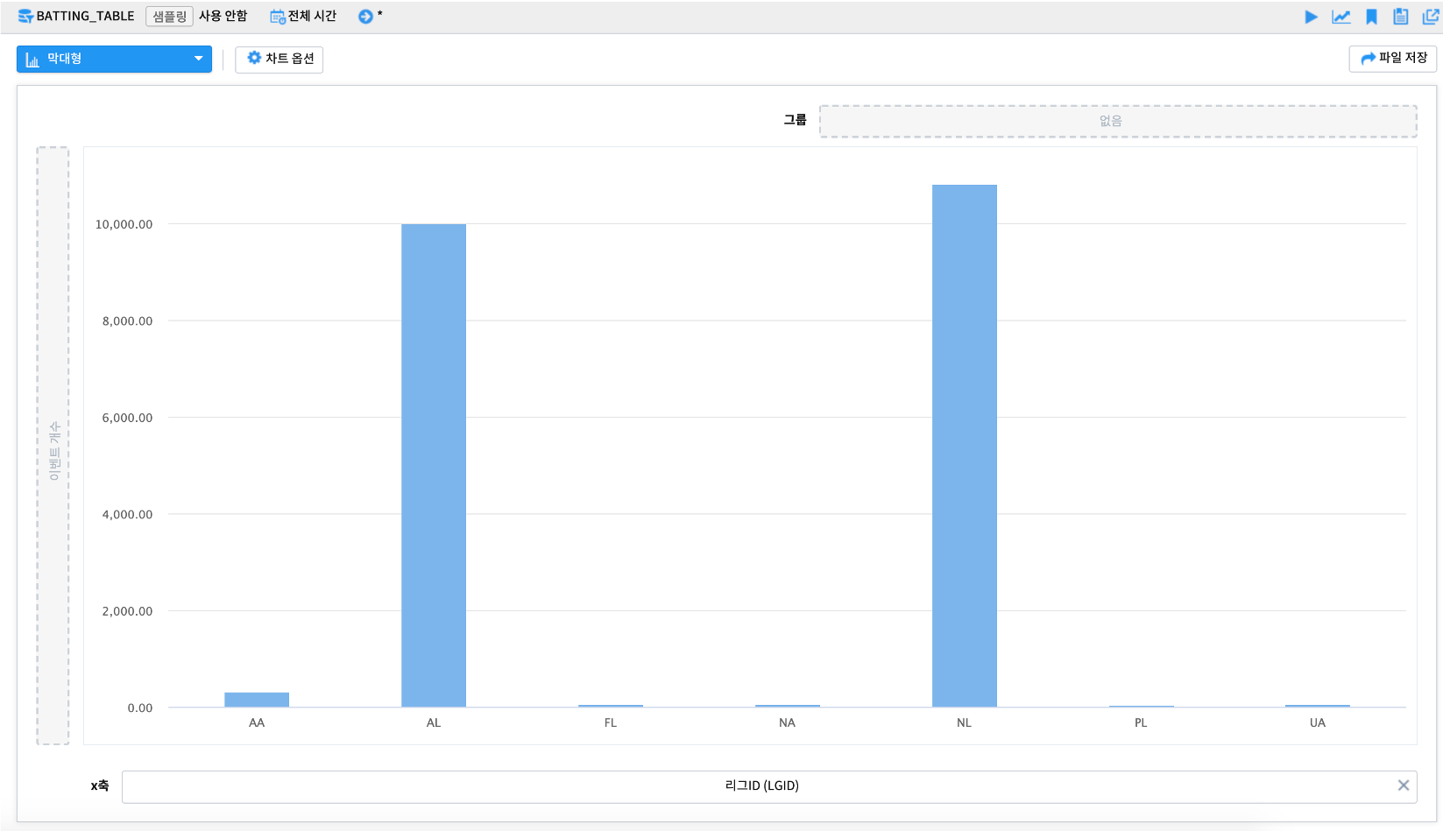Open the 전체 시간 time range selector
Viewport: 1443px width, 831px height.
(303, 17)
